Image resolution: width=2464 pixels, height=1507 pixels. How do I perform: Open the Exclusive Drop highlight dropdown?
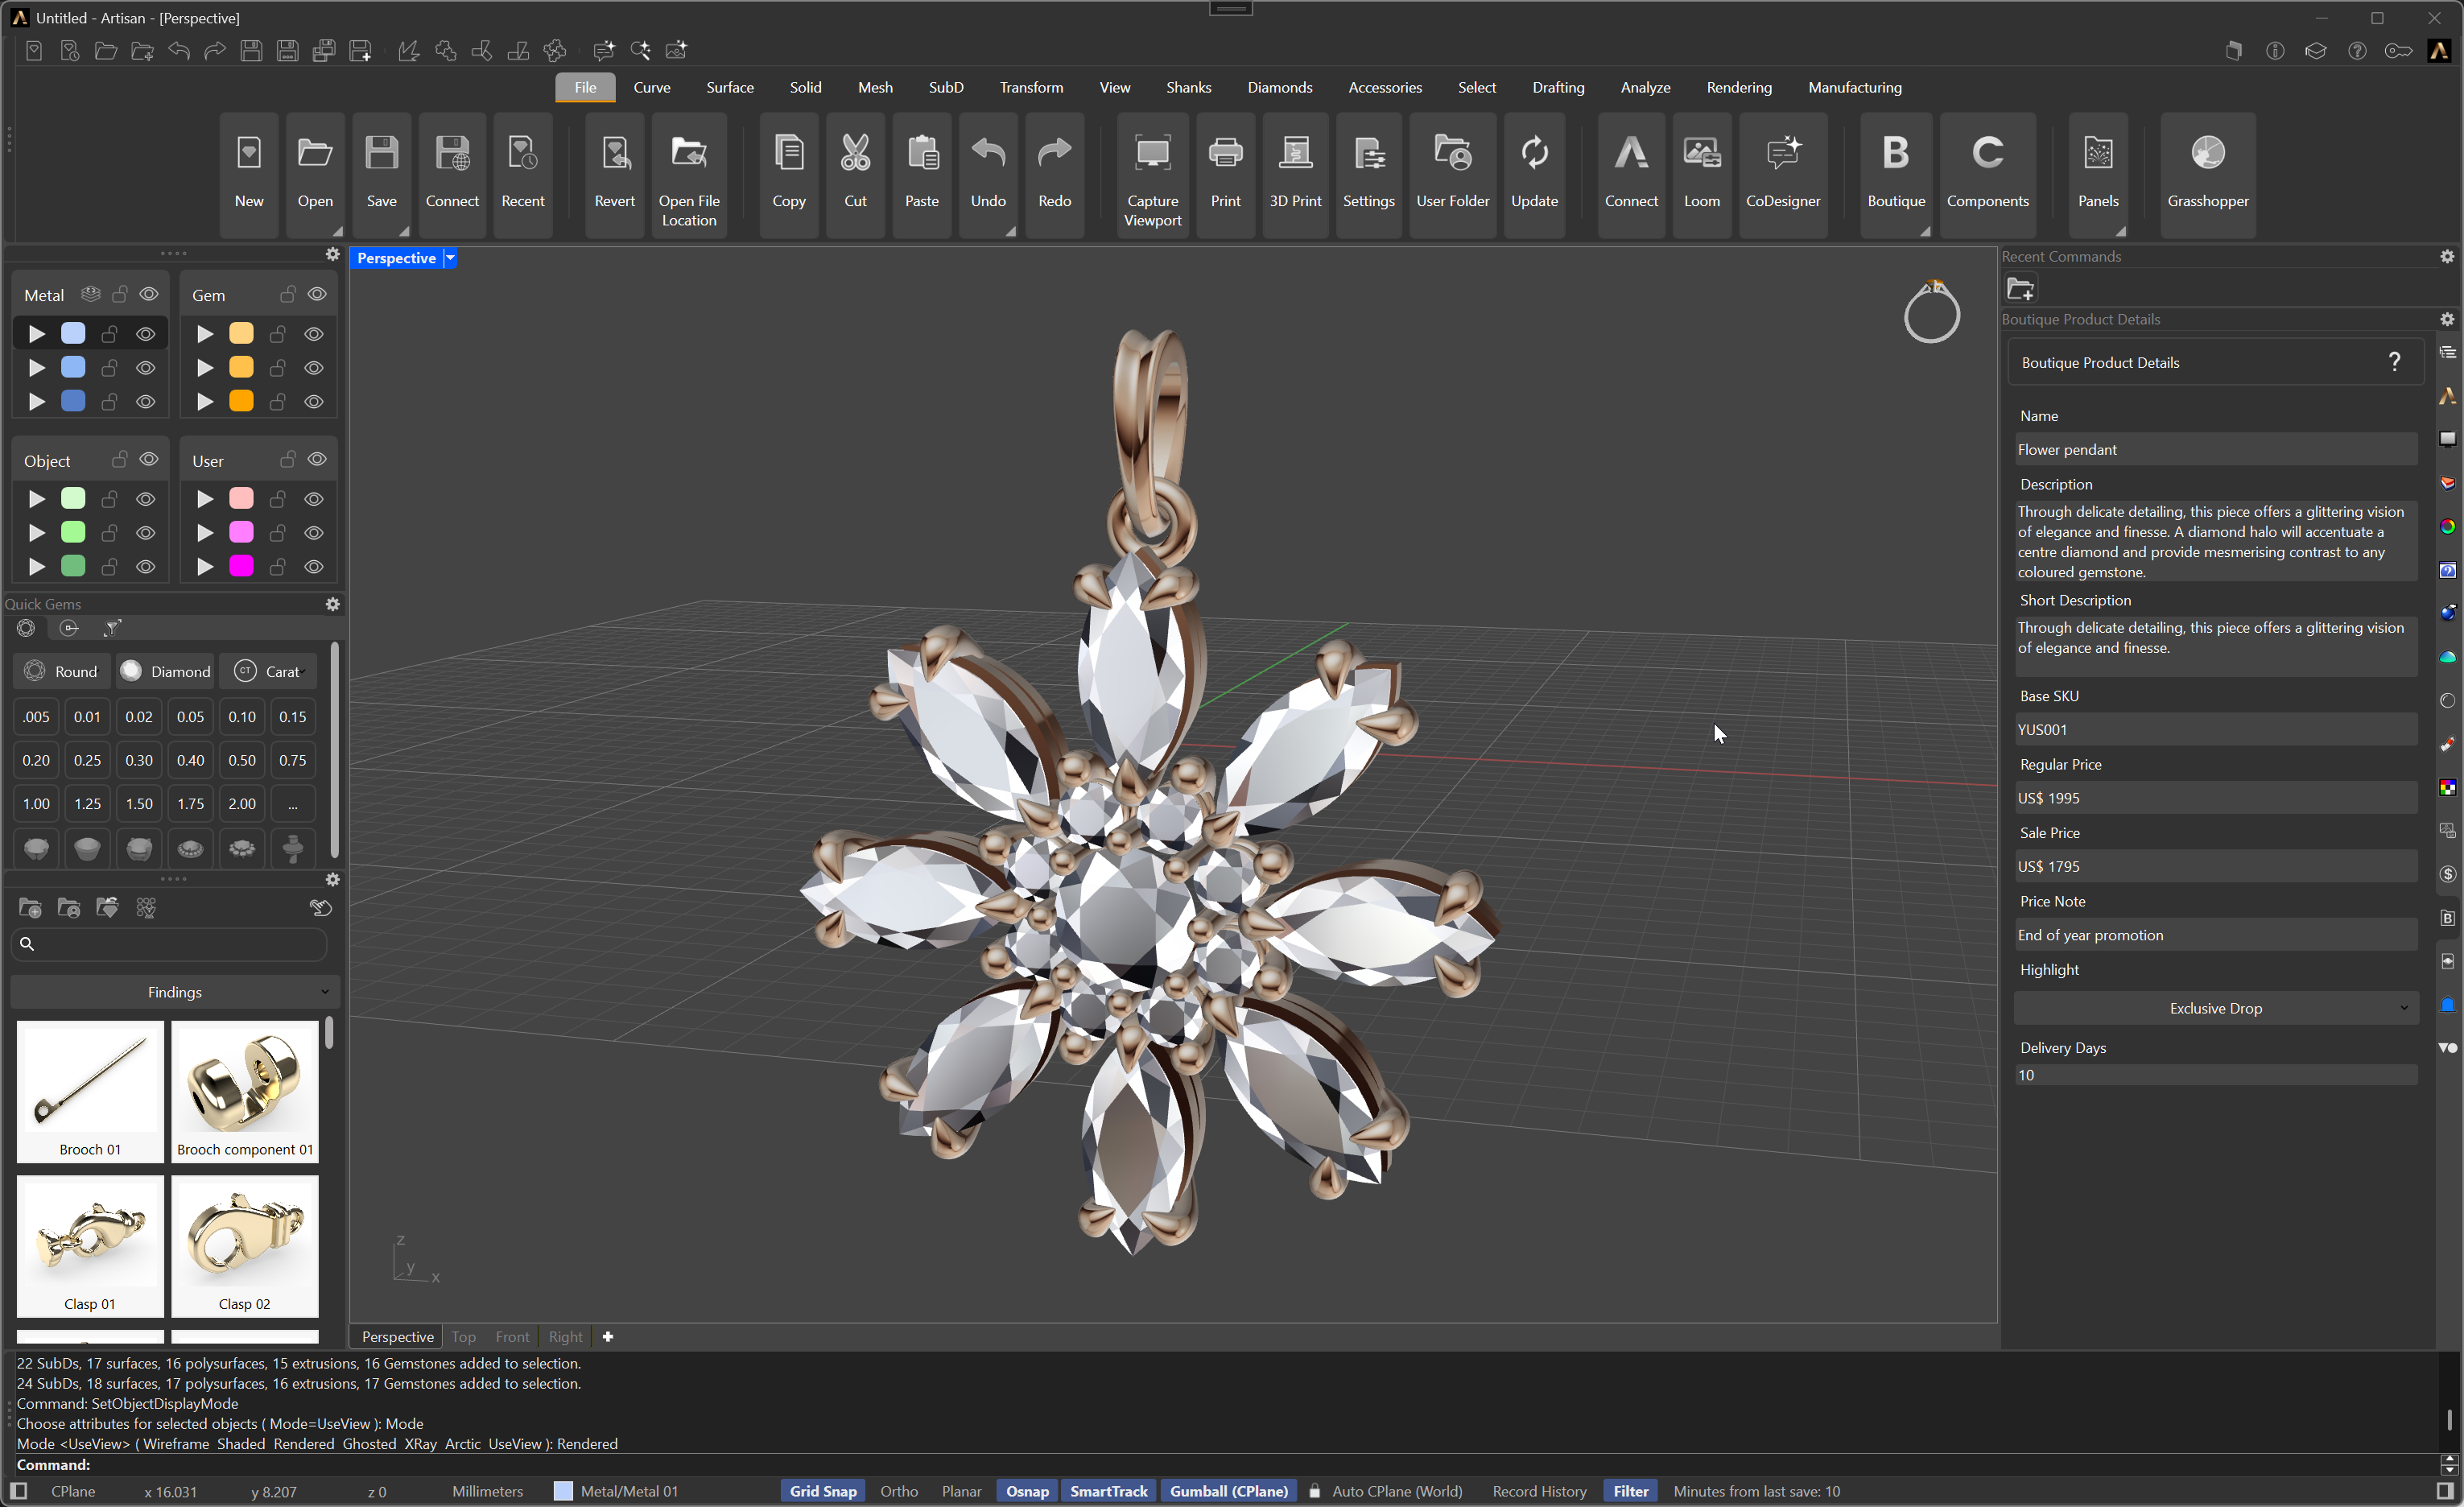pyautogui.click(x=2215, y=1008)
